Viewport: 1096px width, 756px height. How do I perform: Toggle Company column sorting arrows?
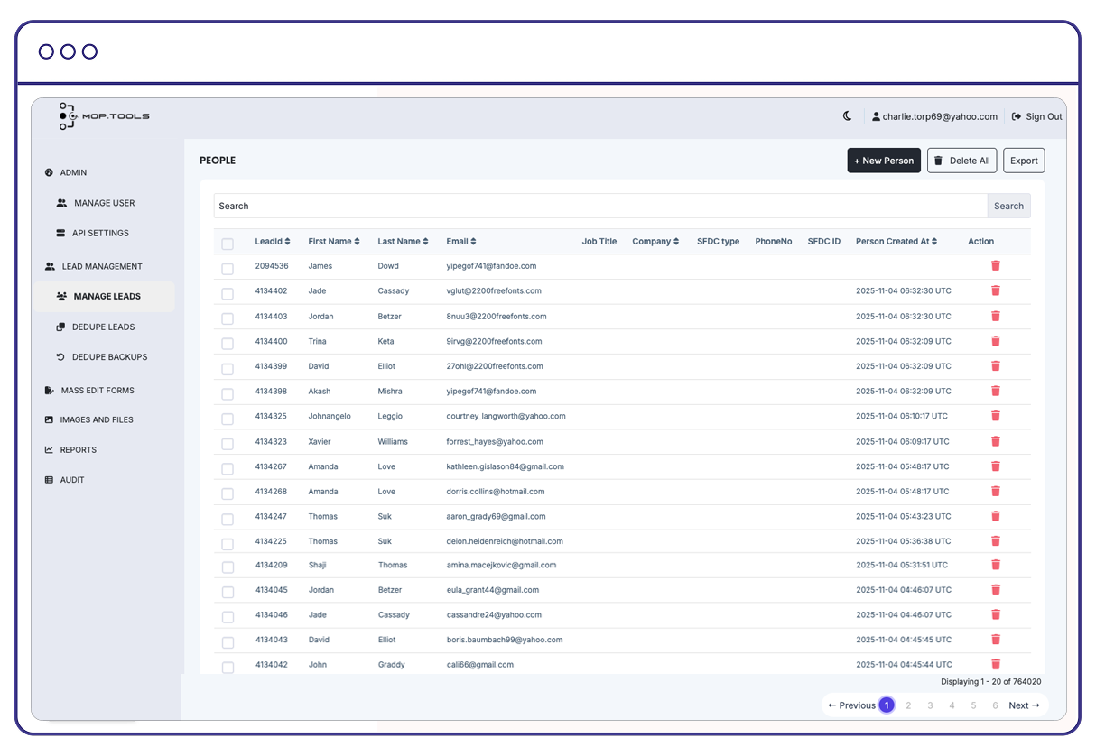click(677, 241)
